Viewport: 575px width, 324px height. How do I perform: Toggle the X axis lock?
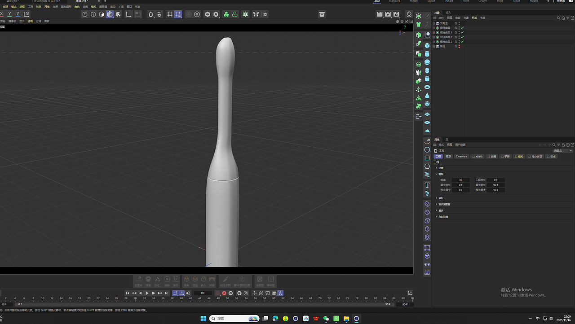(x=2, y=14)
